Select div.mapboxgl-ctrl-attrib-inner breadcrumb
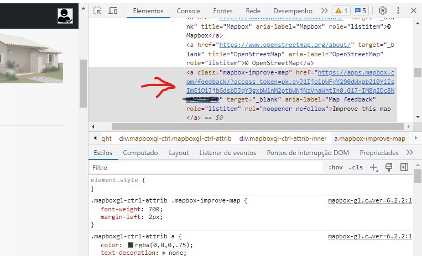422x256 pixels. click(283, 138)
